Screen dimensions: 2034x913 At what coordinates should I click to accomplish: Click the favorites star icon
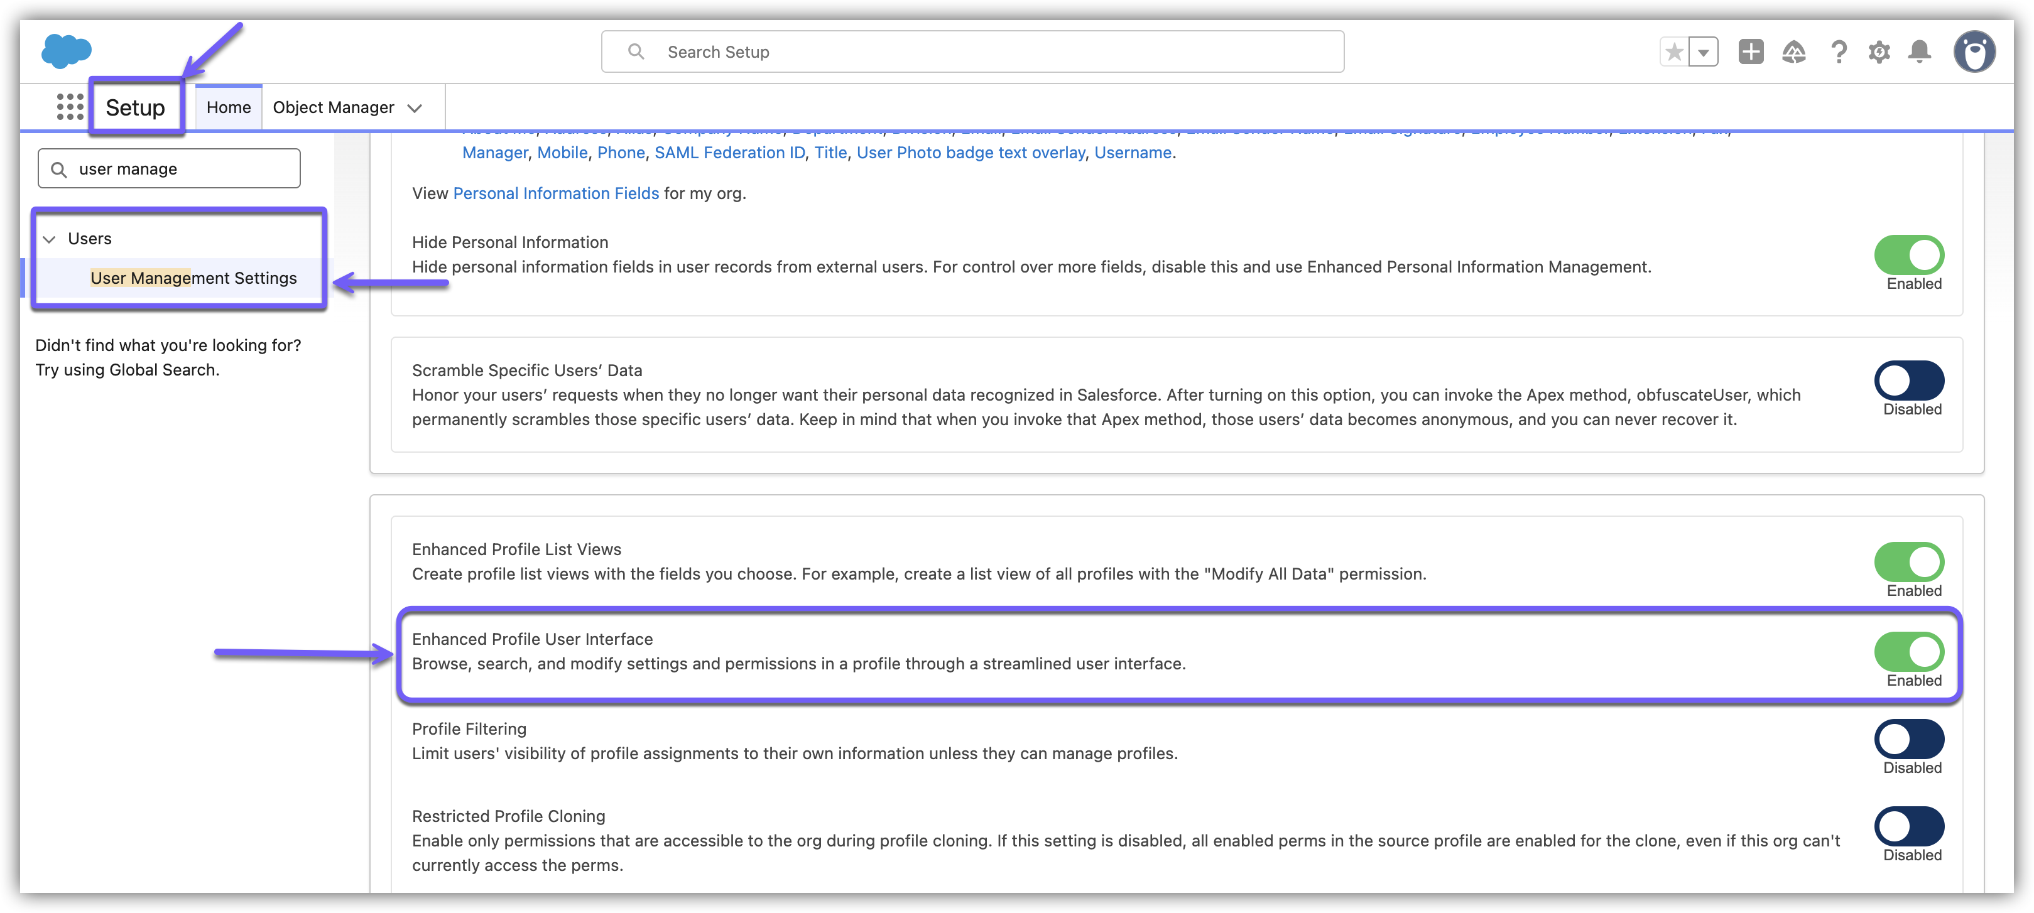[1673, 52]
